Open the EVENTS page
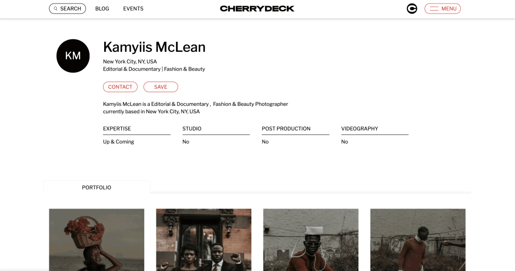Viewport: 515px width, 271px height. tap(133, 9)
